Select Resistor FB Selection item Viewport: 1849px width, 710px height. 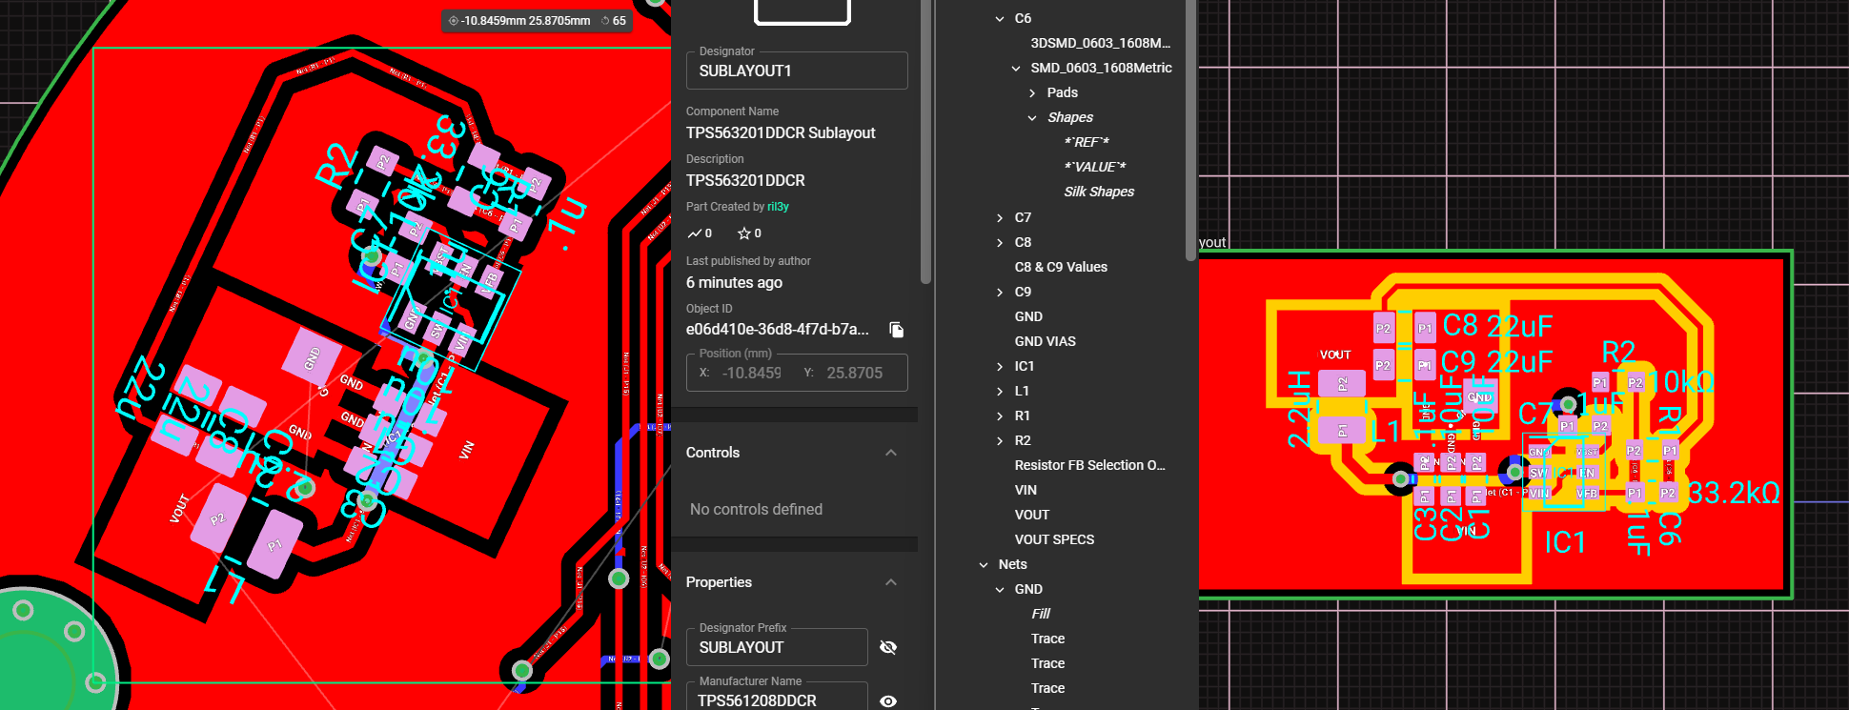[1089, 465]
